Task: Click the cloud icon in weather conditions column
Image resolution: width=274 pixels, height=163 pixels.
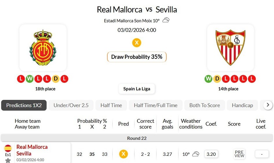Action: point(195,154)
